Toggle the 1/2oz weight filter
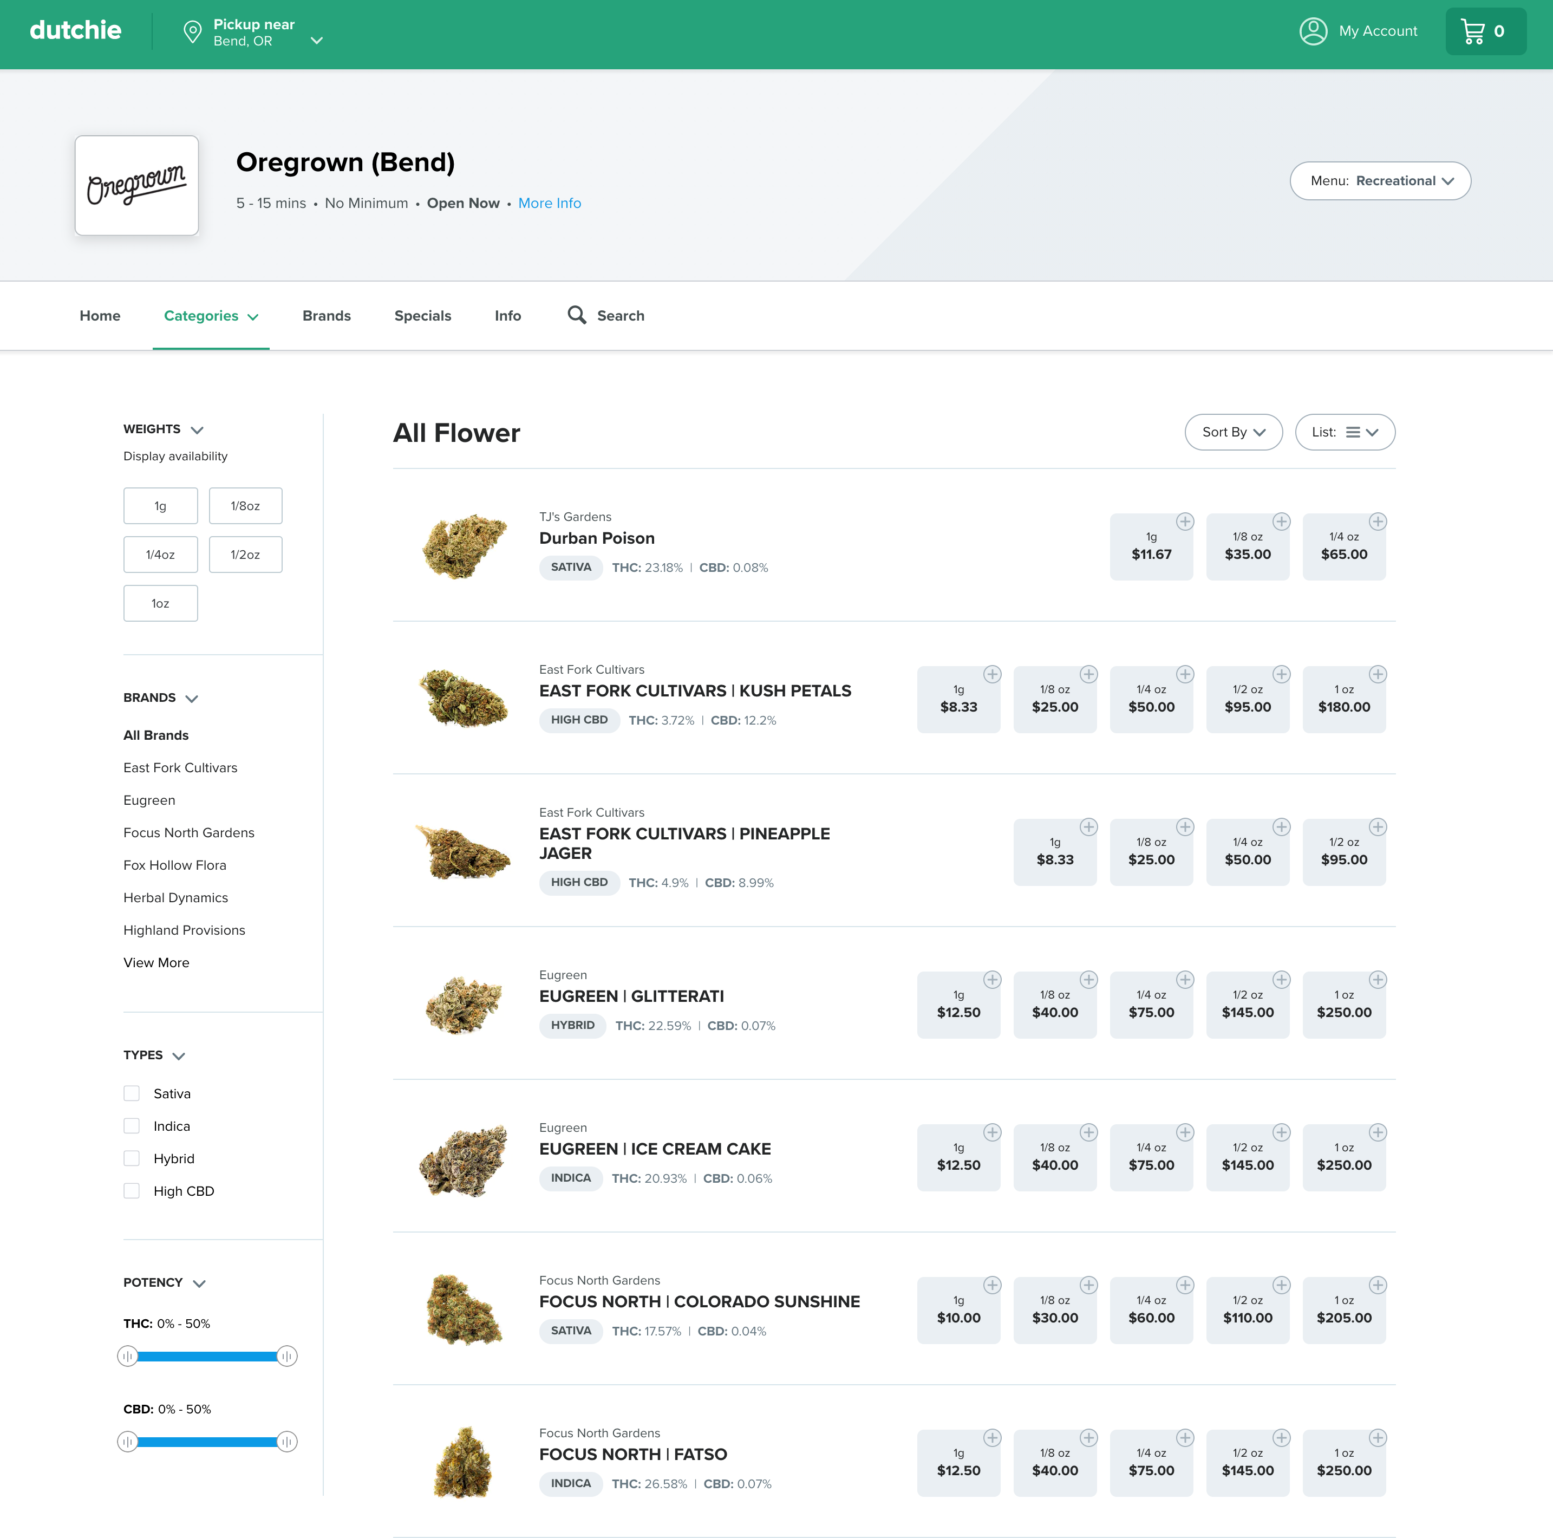This screenshot has height=1538, width=1553. (245, 554)
